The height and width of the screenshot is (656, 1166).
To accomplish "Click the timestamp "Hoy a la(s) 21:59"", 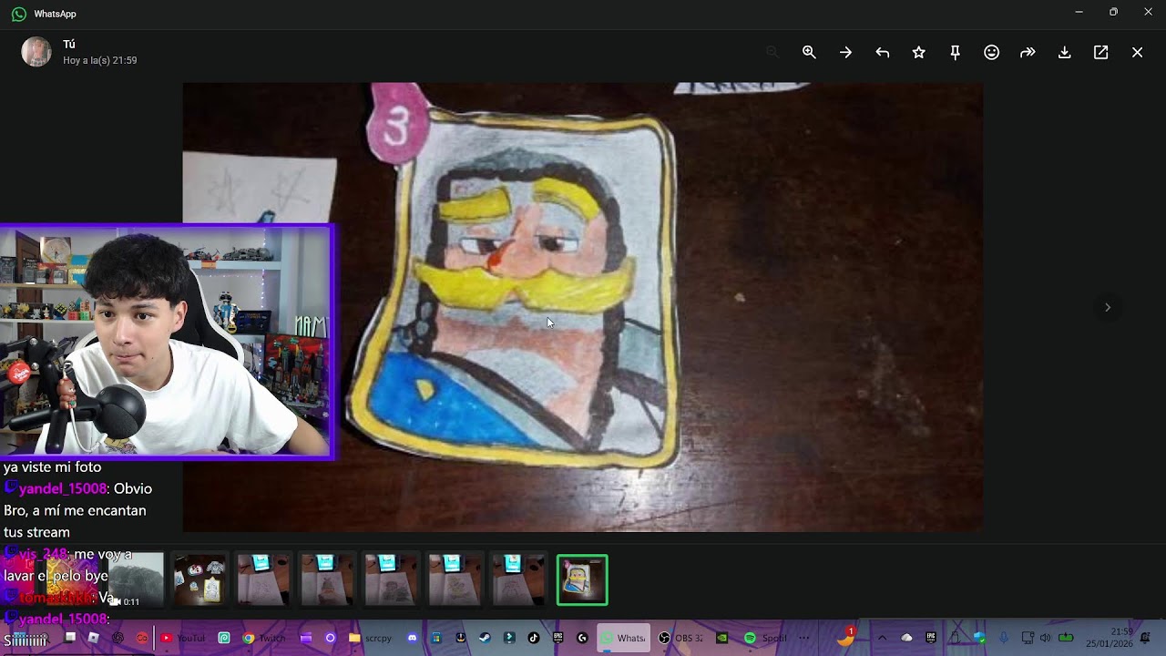I will [x=100, y=60].
